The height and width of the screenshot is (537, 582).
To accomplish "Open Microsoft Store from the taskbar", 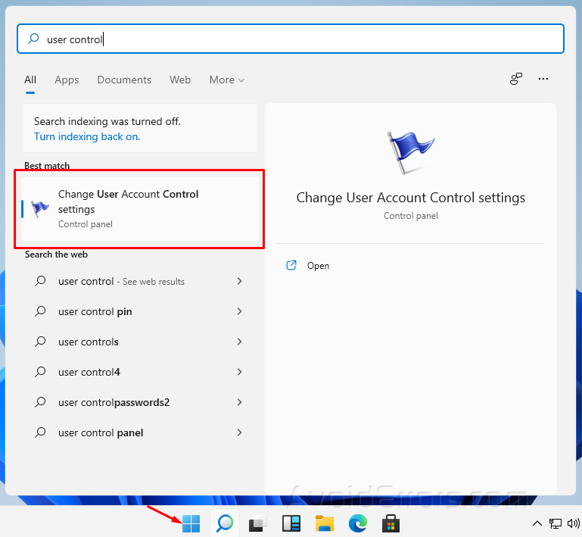I will pos(391,523).
